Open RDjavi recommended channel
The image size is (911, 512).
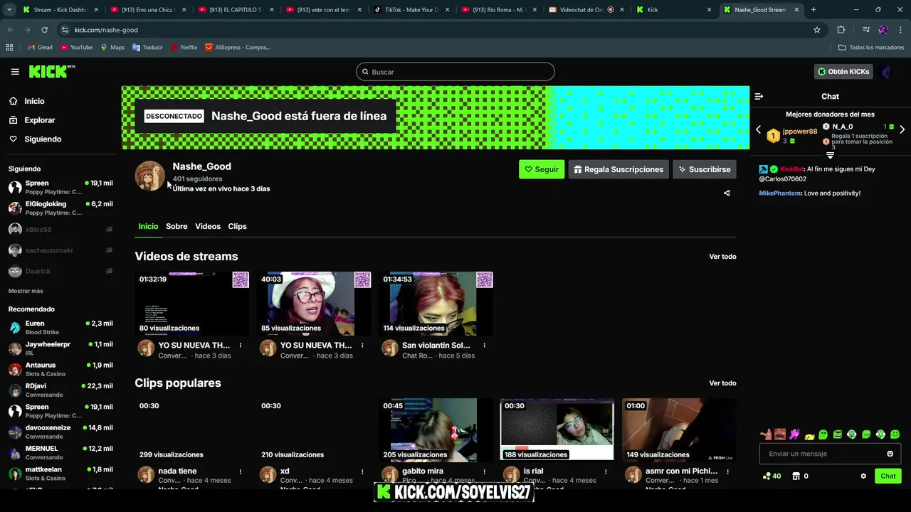coord(60,390)
